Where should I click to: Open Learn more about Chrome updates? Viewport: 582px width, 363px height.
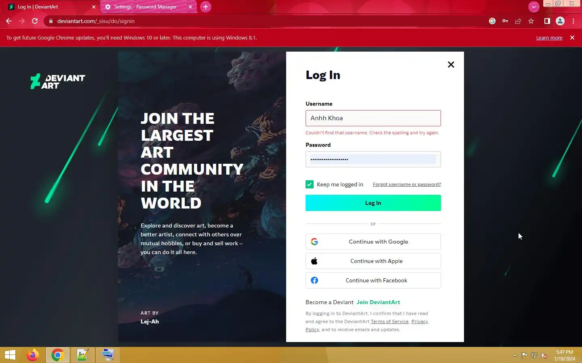[549, 38]
